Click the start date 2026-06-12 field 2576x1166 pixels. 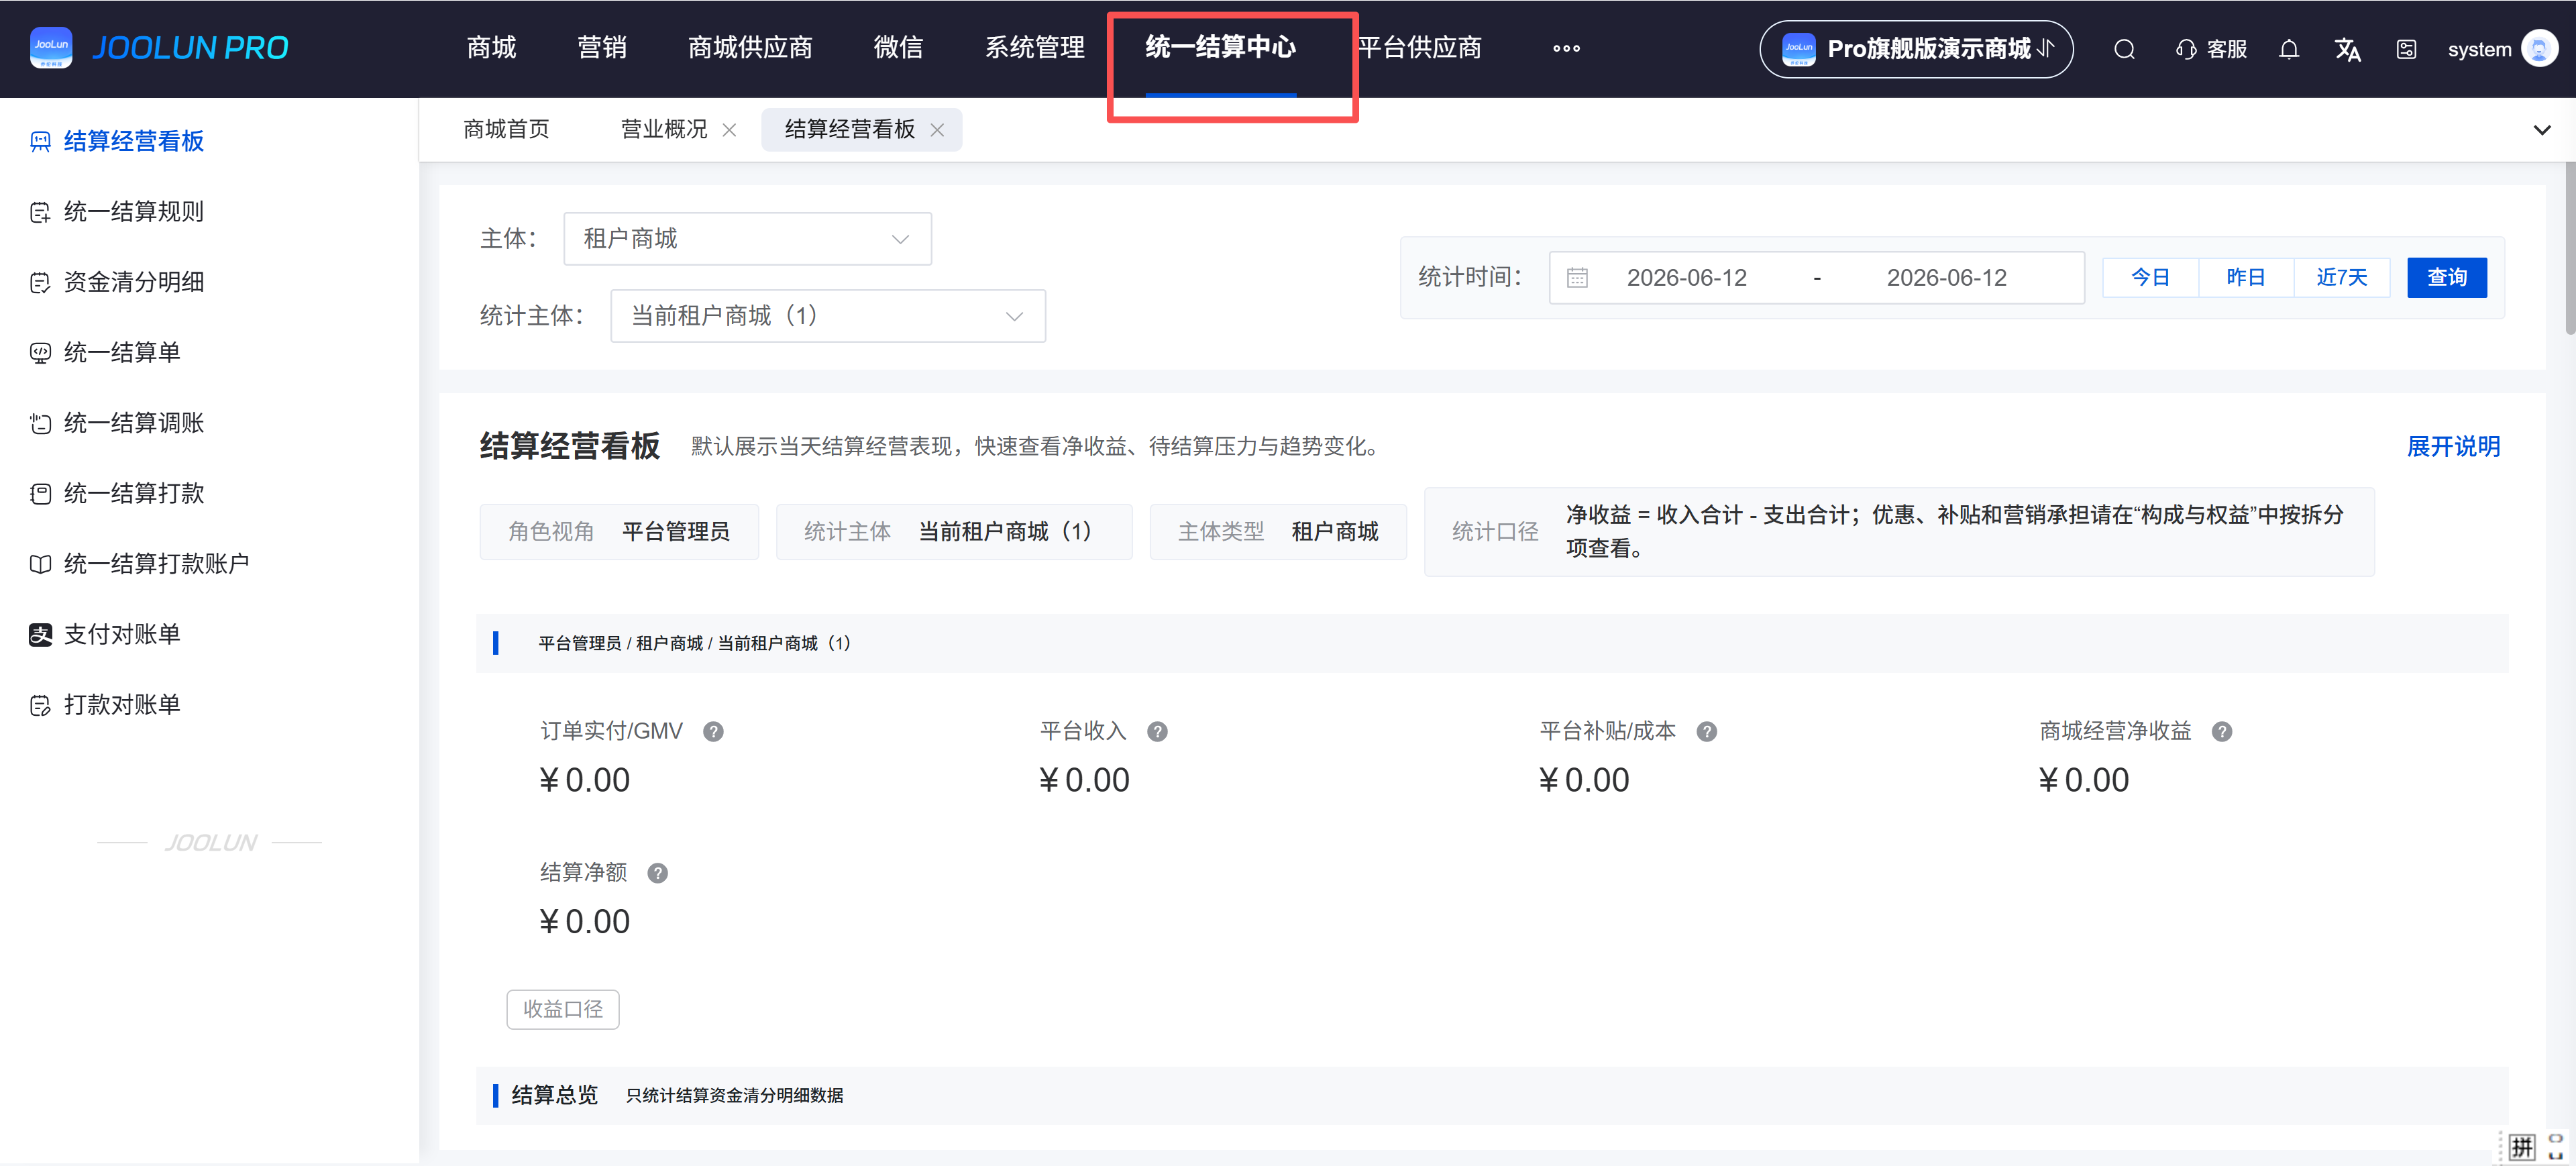[1686, 278]
